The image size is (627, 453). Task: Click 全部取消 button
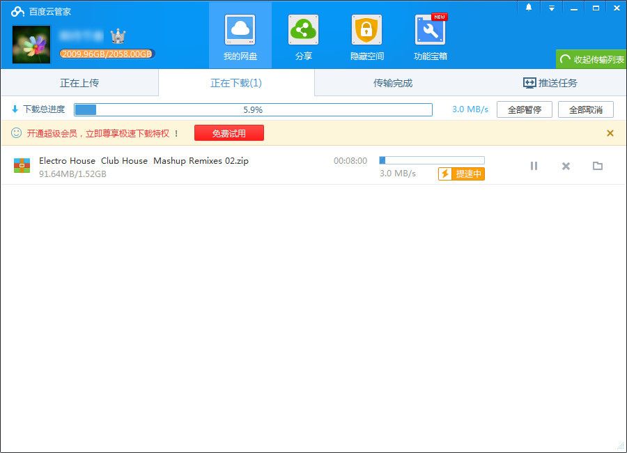(585, 109)
